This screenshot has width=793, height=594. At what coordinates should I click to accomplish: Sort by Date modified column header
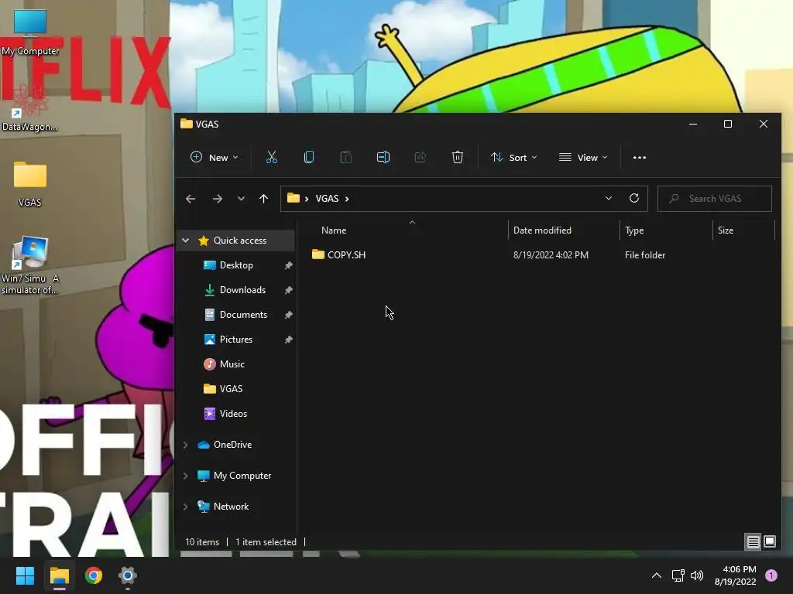[542, 230]
